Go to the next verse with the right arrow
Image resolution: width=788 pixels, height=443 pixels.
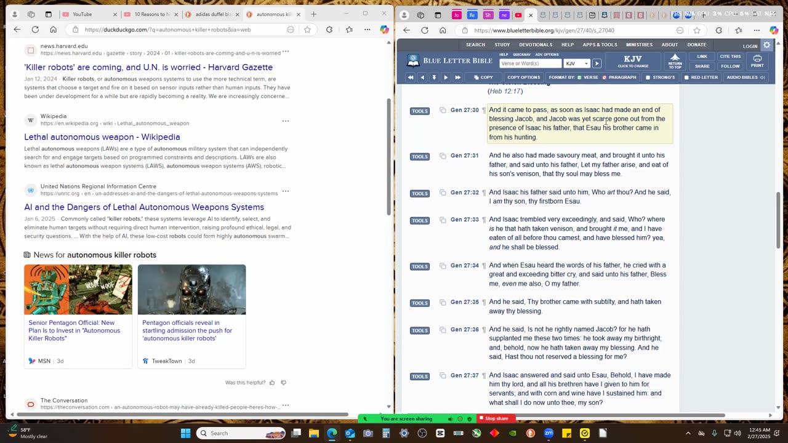coord(446,78)
